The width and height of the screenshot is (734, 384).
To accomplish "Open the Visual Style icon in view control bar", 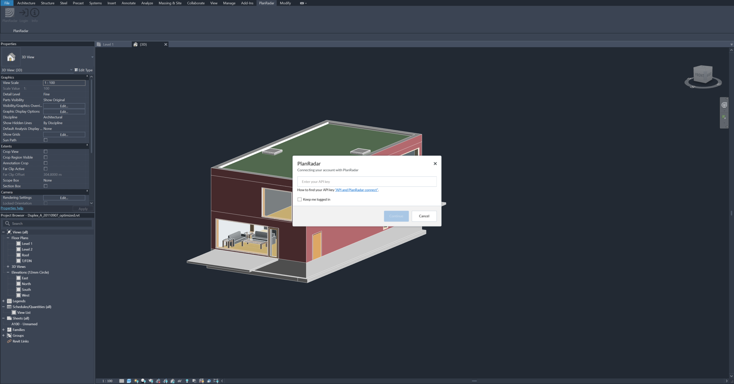I will point(129,381).
